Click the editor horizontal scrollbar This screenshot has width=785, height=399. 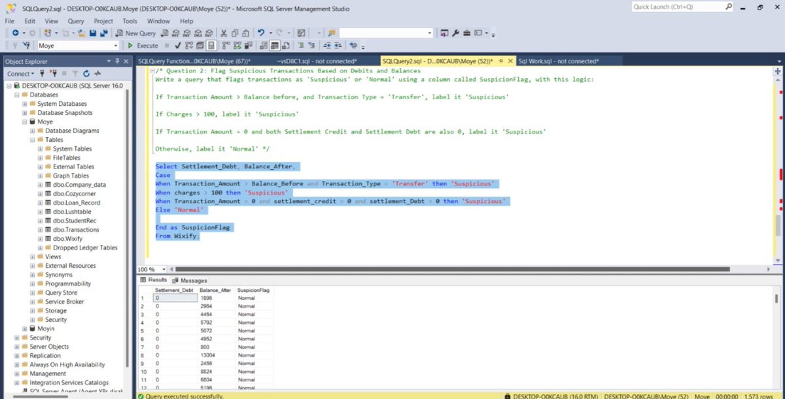point(451,269)
